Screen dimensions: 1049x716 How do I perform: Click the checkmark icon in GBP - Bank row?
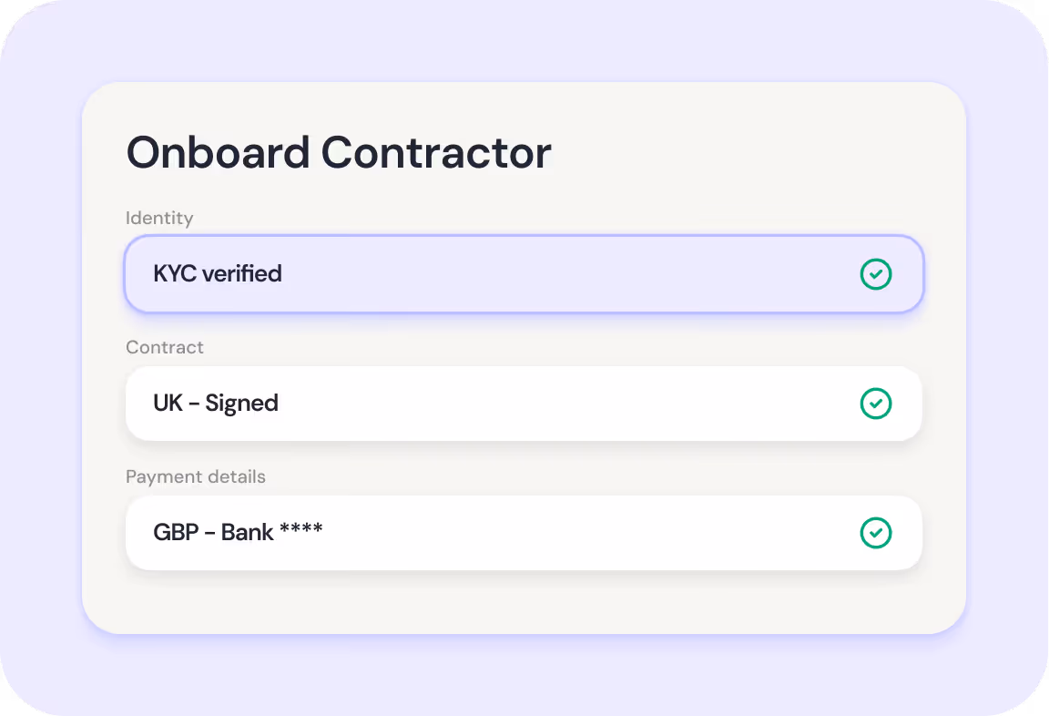tap(876, 533)
